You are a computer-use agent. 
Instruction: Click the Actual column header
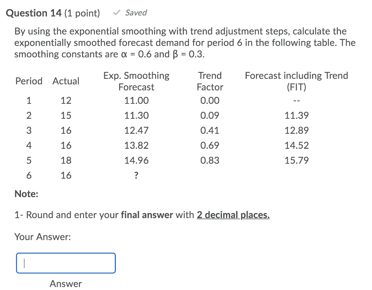[66, 81]
